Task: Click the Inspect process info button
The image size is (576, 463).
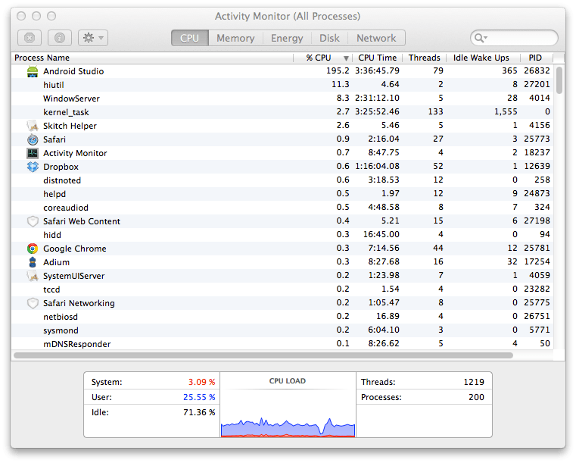Action: pos(60,38)
